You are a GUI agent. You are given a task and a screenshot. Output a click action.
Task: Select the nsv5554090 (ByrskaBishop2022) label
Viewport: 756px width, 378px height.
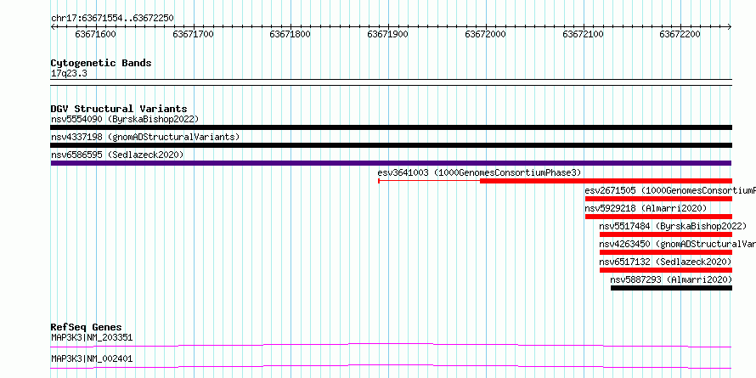pos(125,119)
